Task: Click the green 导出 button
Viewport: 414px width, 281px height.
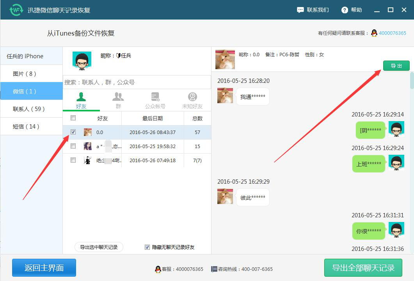Action: point(396,66)
